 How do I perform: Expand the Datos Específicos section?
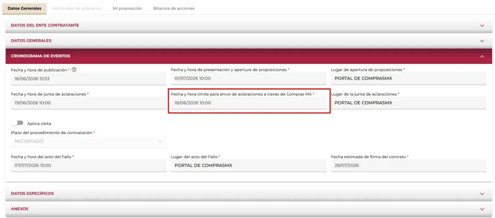pyautogui.click(x=249, y=193)
